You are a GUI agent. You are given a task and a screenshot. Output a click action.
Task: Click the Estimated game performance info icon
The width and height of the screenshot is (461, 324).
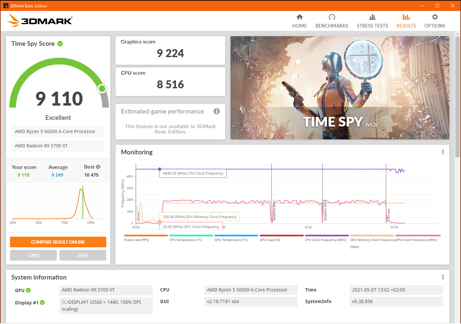[217, 111]
